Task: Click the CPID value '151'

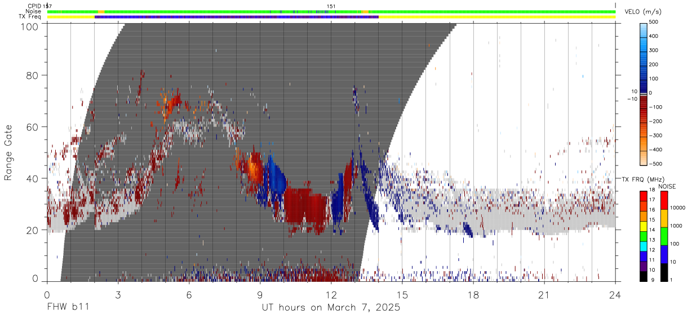Action: [331, 6]
